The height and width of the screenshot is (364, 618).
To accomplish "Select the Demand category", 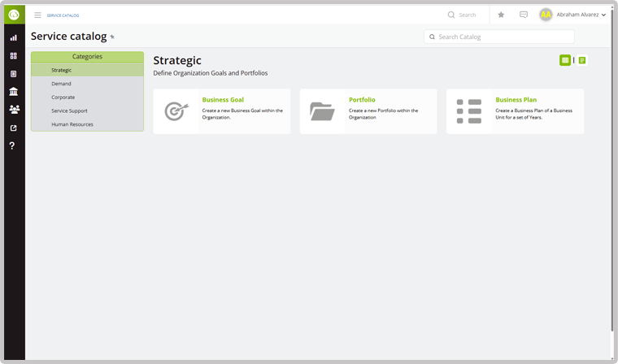I will click(61, 84).
